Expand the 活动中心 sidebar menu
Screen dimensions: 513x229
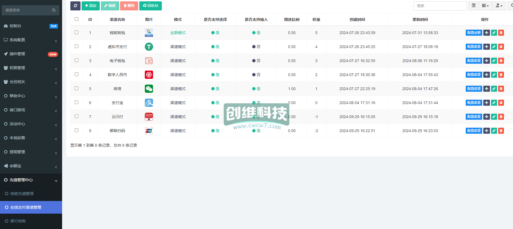point(31,124)
